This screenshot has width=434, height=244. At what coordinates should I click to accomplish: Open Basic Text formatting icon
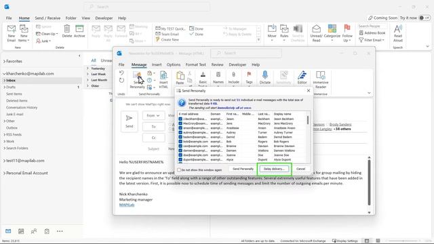[203, 75]
